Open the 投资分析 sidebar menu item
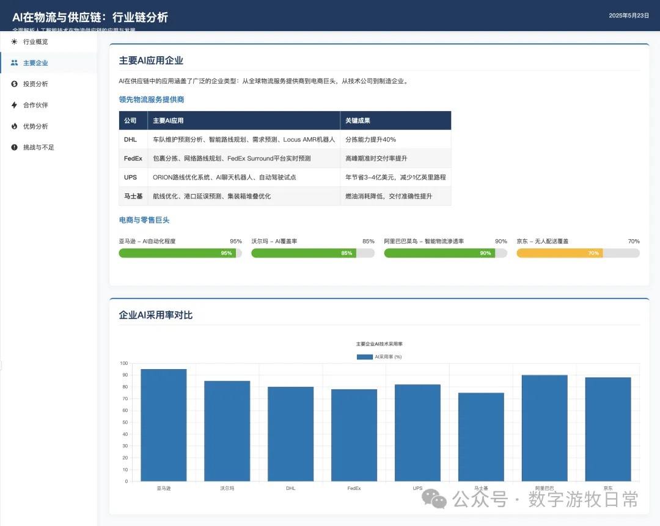Viewport: 660px width, 526px height. (35, 84)
